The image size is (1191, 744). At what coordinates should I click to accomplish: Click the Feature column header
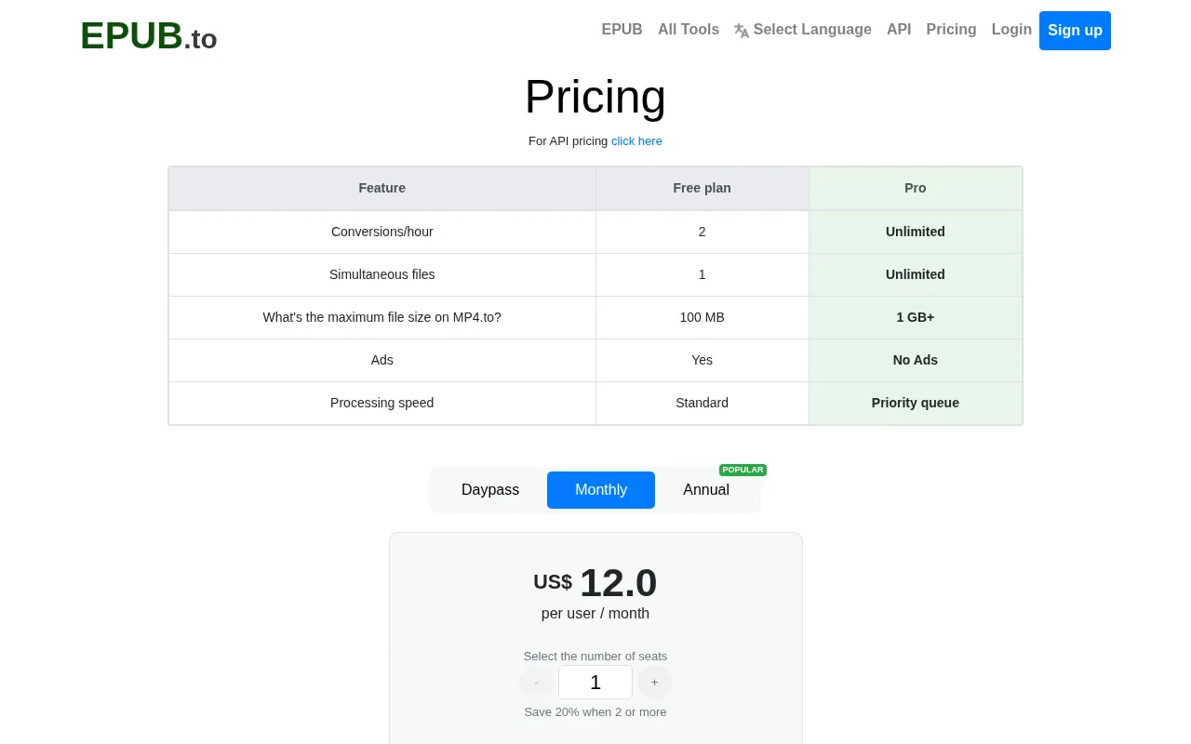pos(382,188)
